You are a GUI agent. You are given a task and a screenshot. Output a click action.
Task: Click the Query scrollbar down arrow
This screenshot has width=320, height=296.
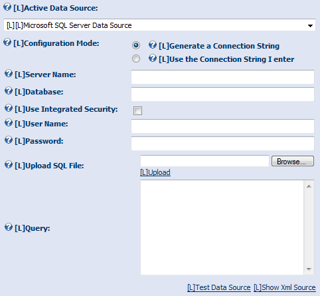click(x=309, y=269)
